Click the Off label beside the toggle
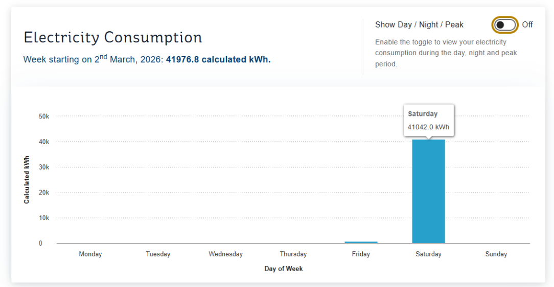The image size is (554, 287). (527, 25)
